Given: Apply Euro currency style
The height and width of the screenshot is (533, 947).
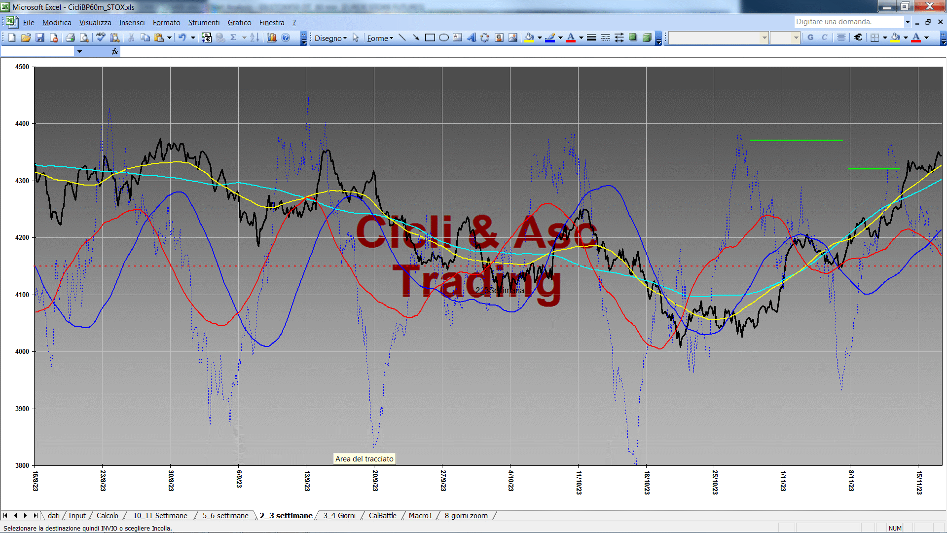Looking at the screenshot, I should (858, 38).
